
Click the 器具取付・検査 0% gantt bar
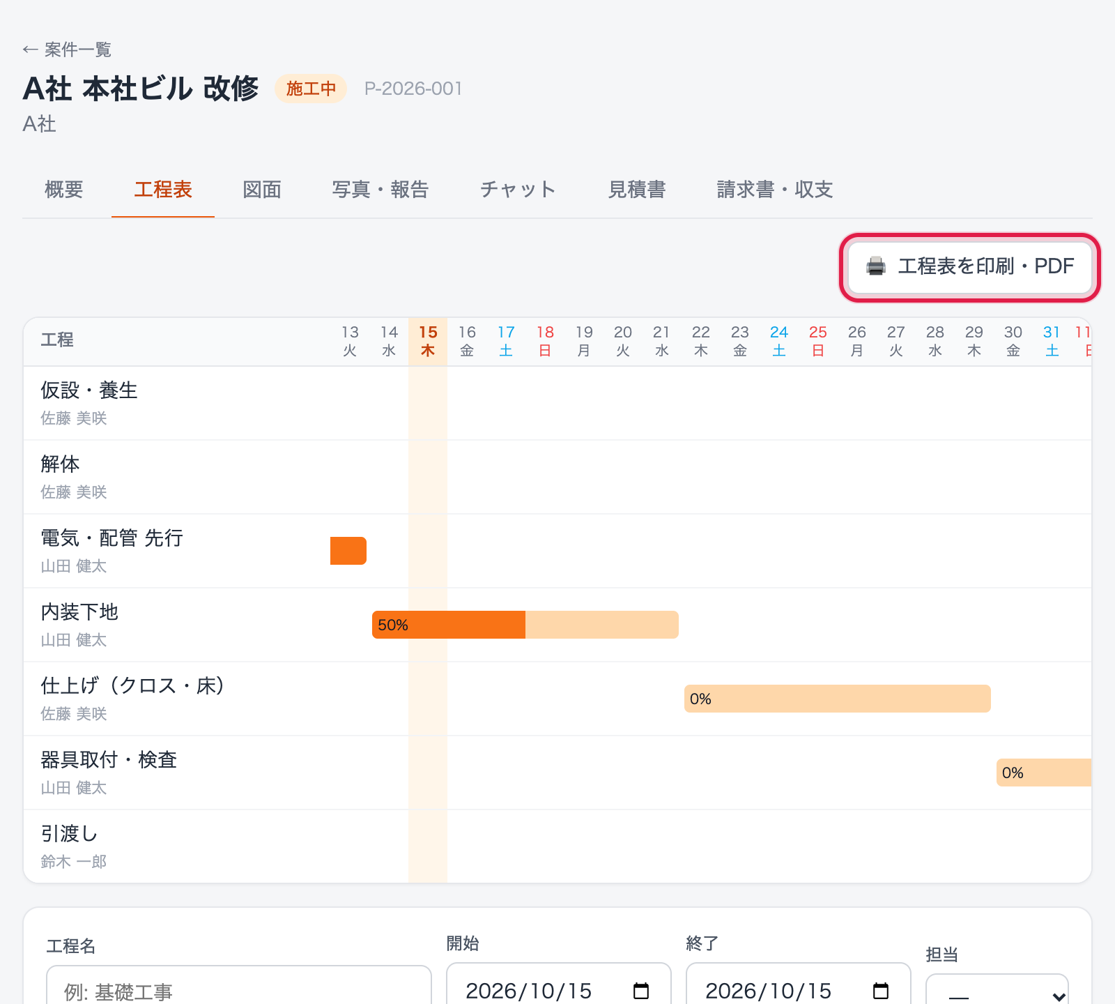(1044, 773)
